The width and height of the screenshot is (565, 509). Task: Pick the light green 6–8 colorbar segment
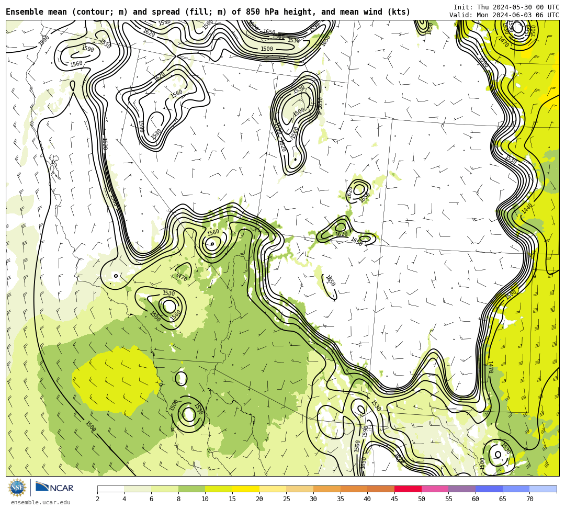click(165, 489)
